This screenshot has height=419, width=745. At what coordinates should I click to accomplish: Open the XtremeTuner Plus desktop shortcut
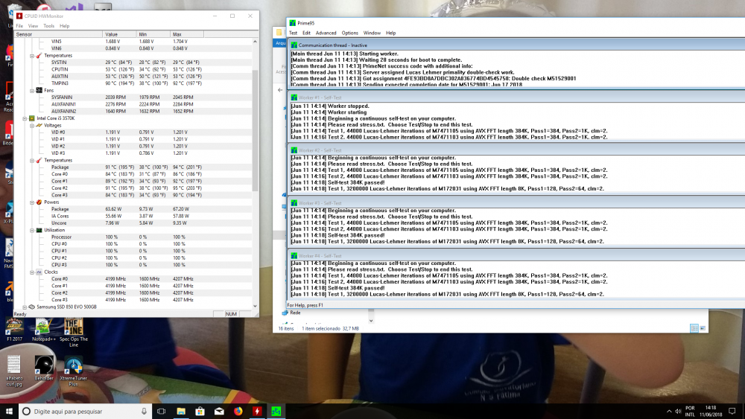[74, 365]
